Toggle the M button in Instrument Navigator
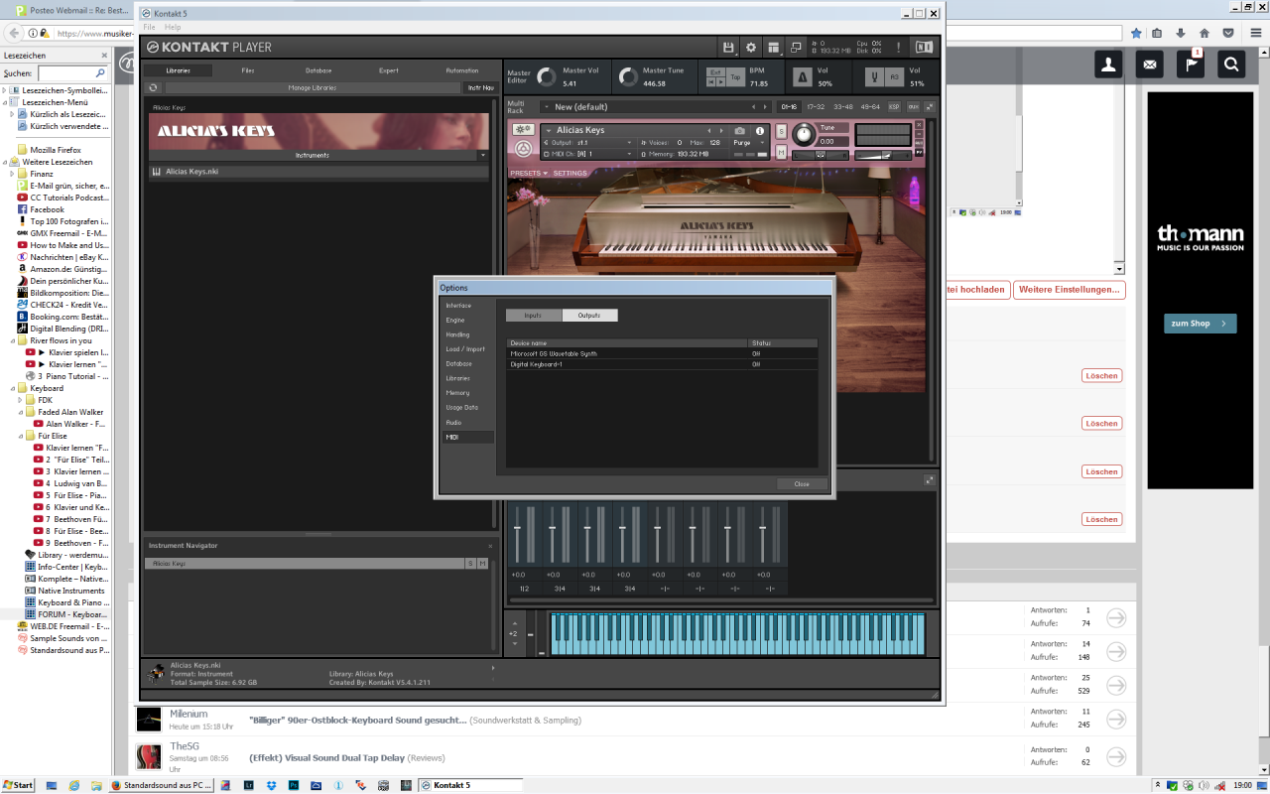Image resolution: width=1270 pixels, height=794 pixels. [483, 564]
